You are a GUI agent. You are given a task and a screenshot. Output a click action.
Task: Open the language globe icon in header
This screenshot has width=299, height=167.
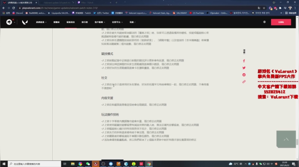pos(265,22)
